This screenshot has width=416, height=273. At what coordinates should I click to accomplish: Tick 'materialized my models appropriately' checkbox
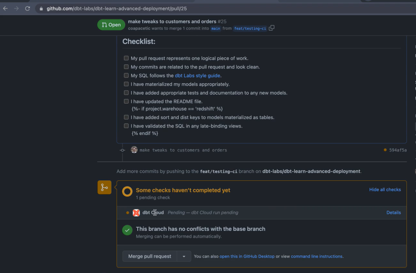coord(126,84)
